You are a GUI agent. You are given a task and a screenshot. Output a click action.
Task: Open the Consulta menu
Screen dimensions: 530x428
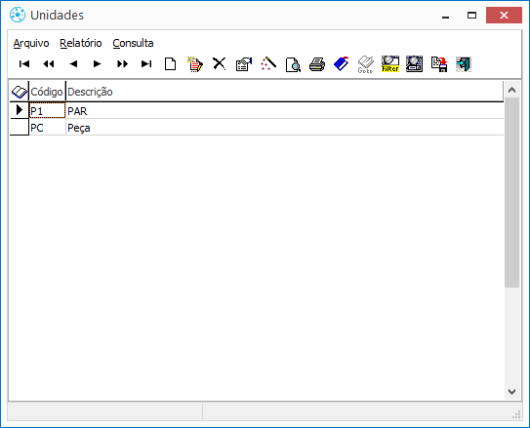(x=133, y=43)
